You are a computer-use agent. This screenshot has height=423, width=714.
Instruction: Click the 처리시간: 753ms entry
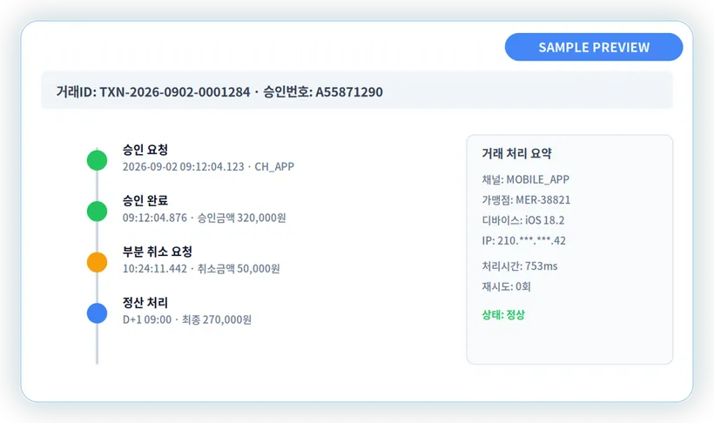coord(520,266)
